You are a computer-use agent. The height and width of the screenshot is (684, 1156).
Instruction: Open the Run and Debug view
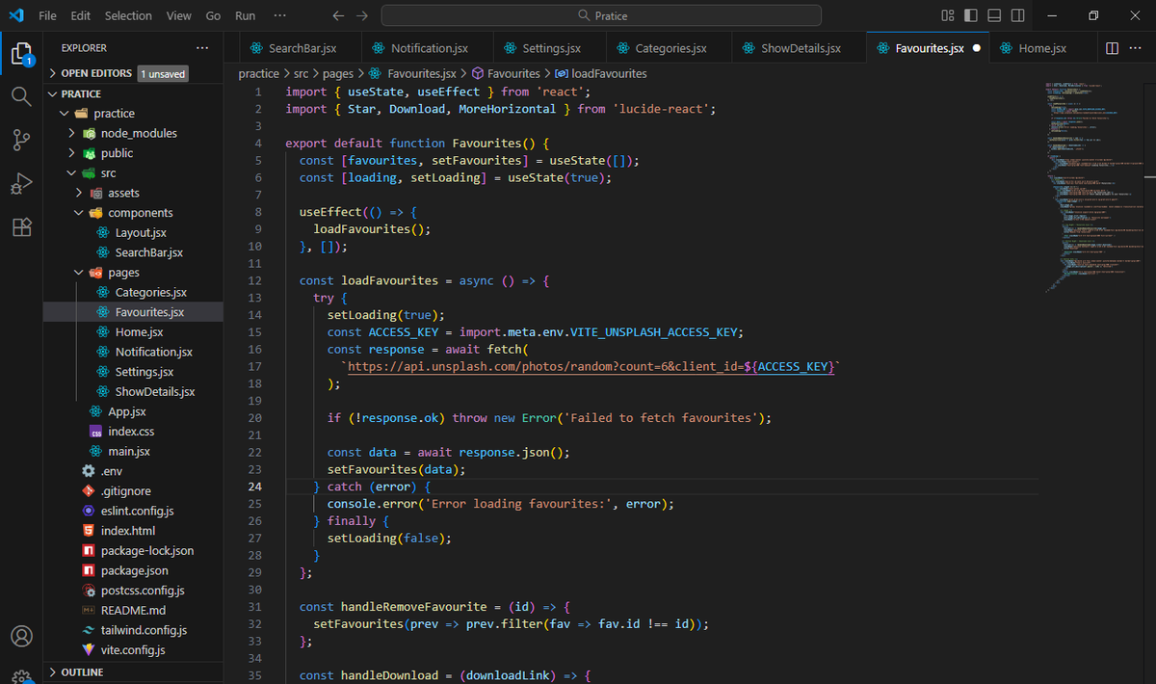[21, 183]
